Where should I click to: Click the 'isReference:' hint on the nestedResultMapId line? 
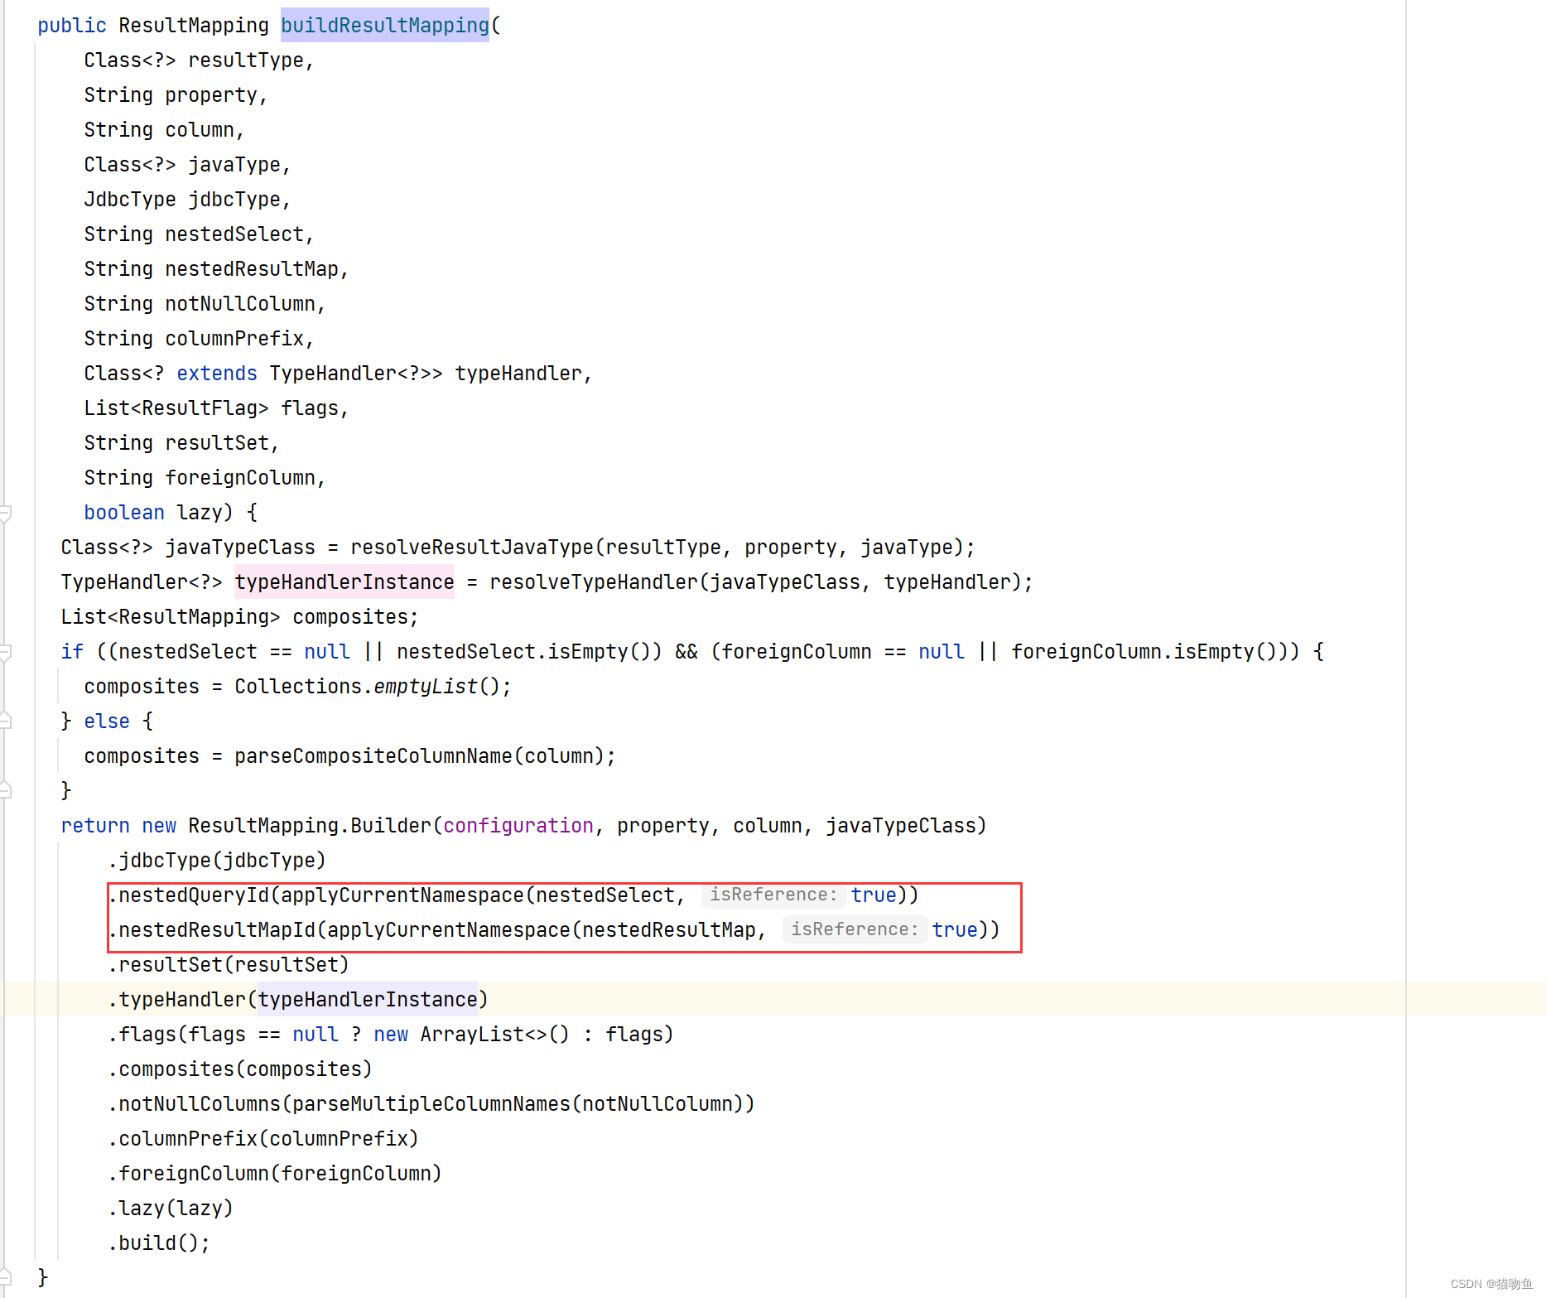855,929
